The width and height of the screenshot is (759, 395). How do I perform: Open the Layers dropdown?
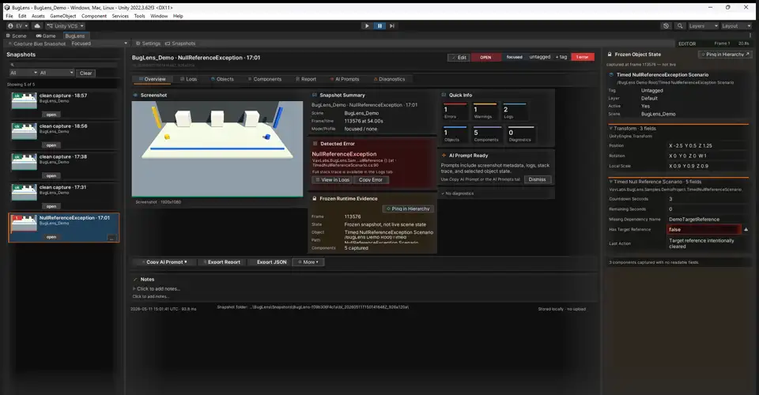point(703,26)
